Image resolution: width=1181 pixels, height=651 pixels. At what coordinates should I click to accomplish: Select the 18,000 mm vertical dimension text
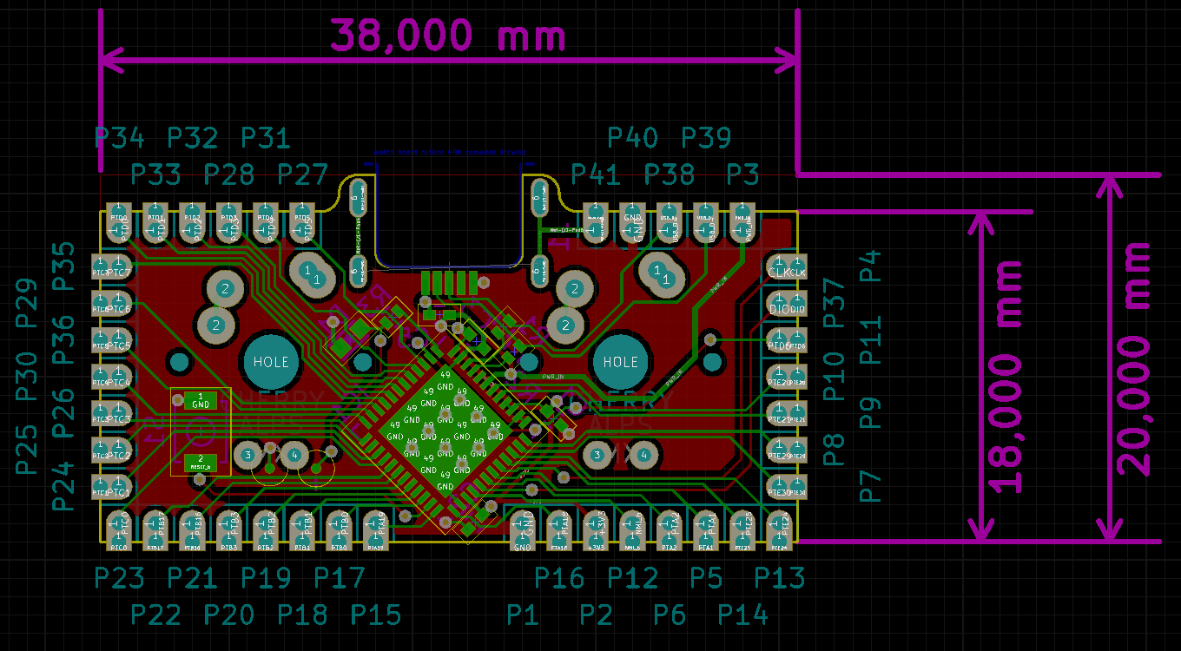coord(1007,375)
